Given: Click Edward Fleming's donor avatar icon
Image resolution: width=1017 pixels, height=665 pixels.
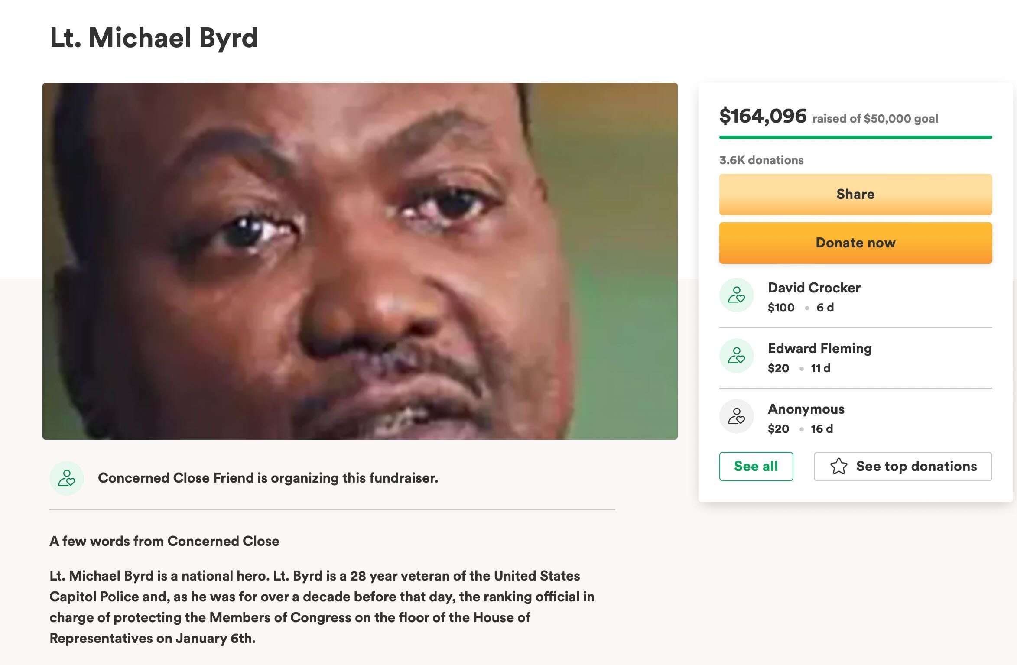Looking at the screenshot, I should [736, 356].
